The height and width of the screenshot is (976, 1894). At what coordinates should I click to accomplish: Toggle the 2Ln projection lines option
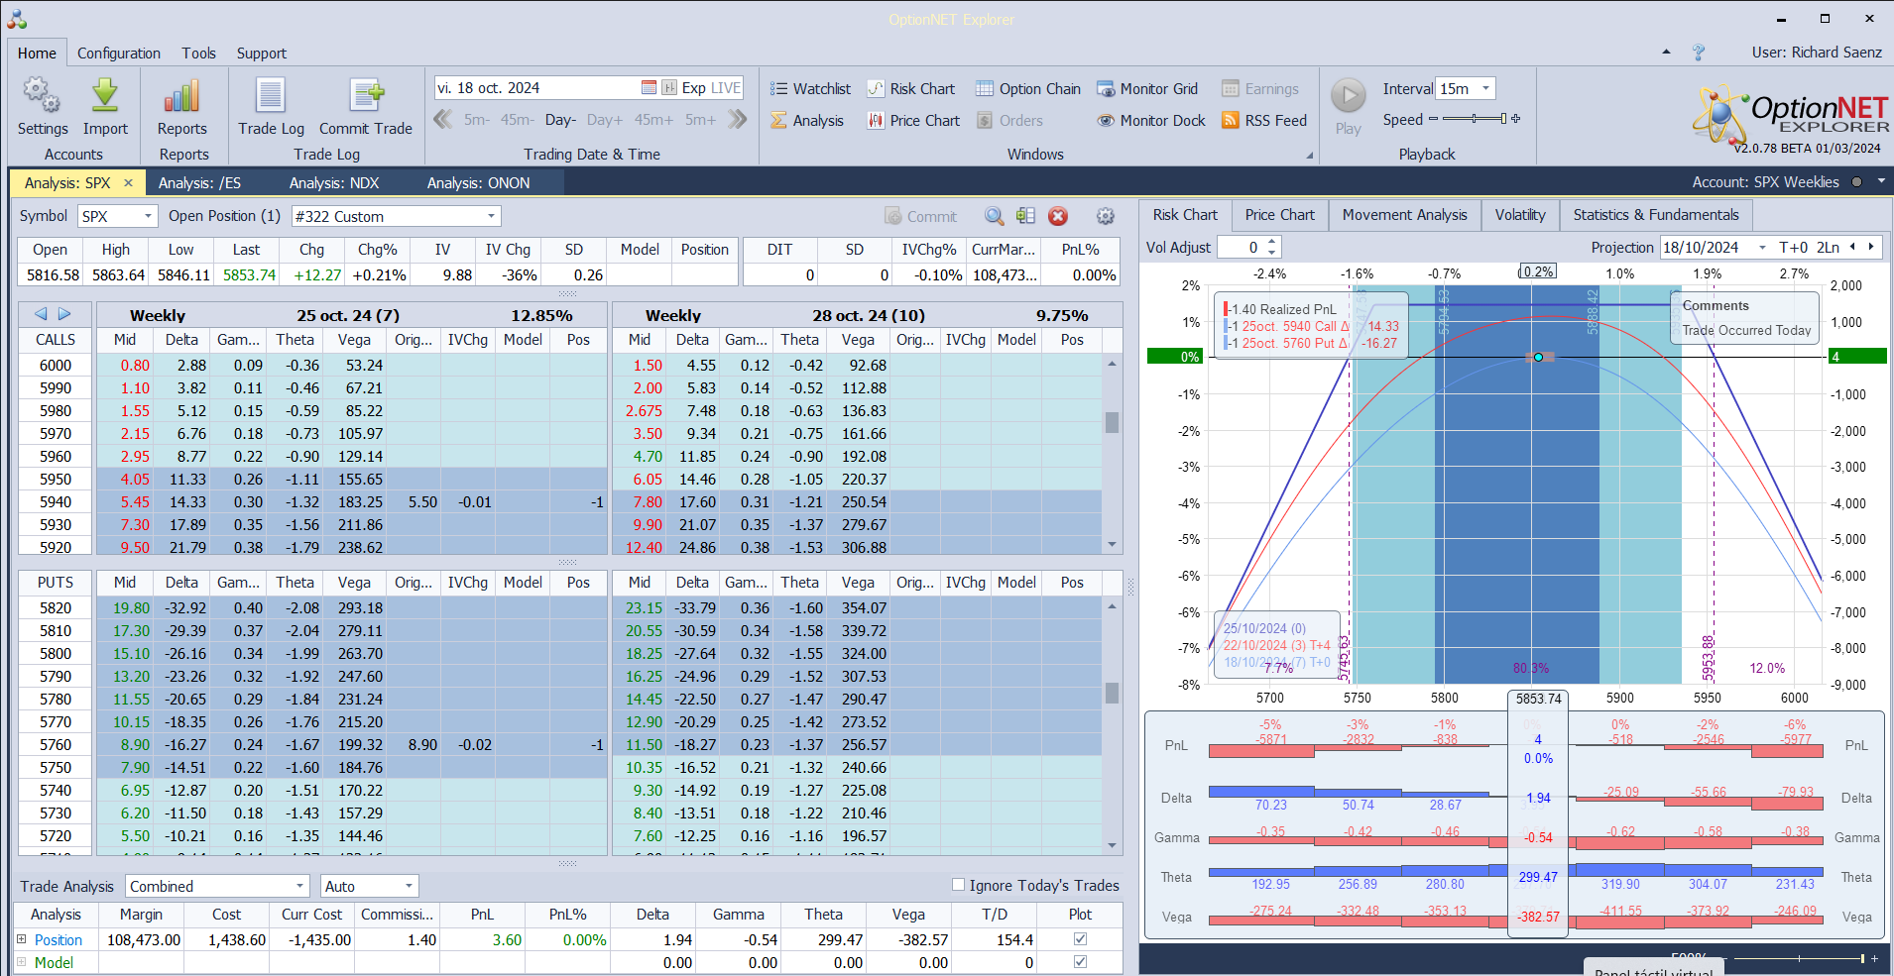point(1828,247)
